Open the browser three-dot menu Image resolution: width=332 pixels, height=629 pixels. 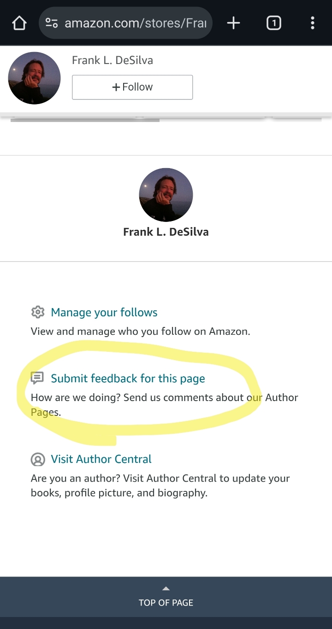pos(313,23)
